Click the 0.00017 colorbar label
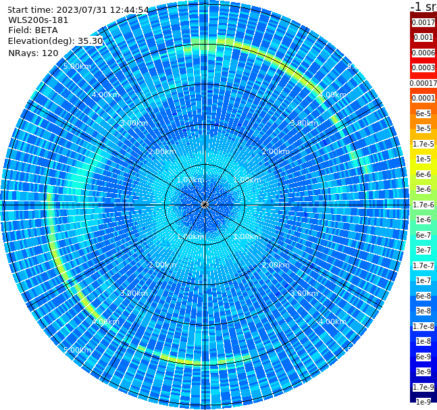The width and height of the screenshot is (437, 410). (x=423, y=83)
